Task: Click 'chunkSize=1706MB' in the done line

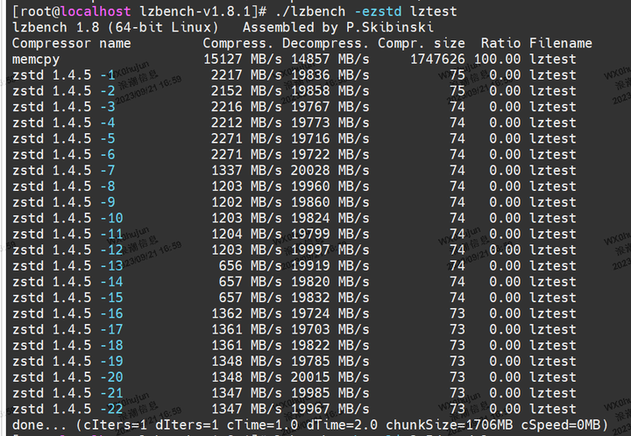Action: click(449, 425)
